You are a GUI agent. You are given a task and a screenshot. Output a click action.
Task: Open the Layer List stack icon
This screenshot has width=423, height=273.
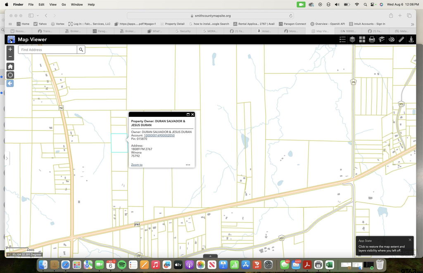352,39
